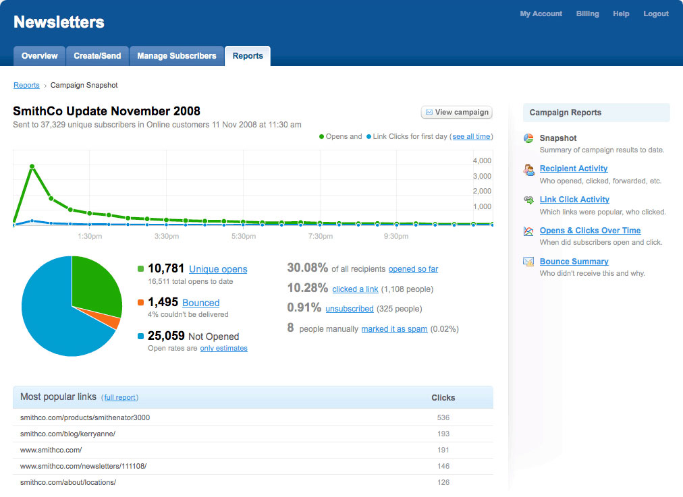The image size is (683, 497).
Task: Click the blue Not Opened legend square
Action: click(140, 336)
